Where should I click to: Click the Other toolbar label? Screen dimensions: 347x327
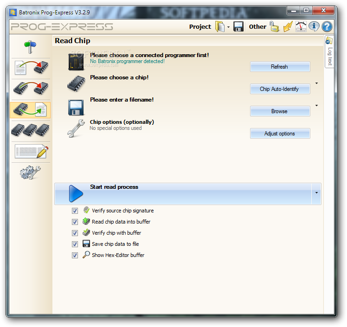point(257,27)
